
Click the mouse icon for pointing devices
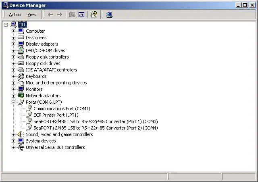tap(21, 83)
